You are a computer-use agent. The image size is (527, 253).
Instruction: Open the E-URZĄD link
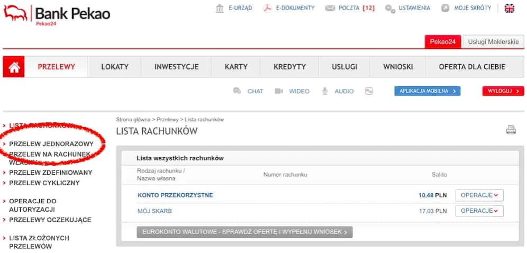tap(240, 8)
